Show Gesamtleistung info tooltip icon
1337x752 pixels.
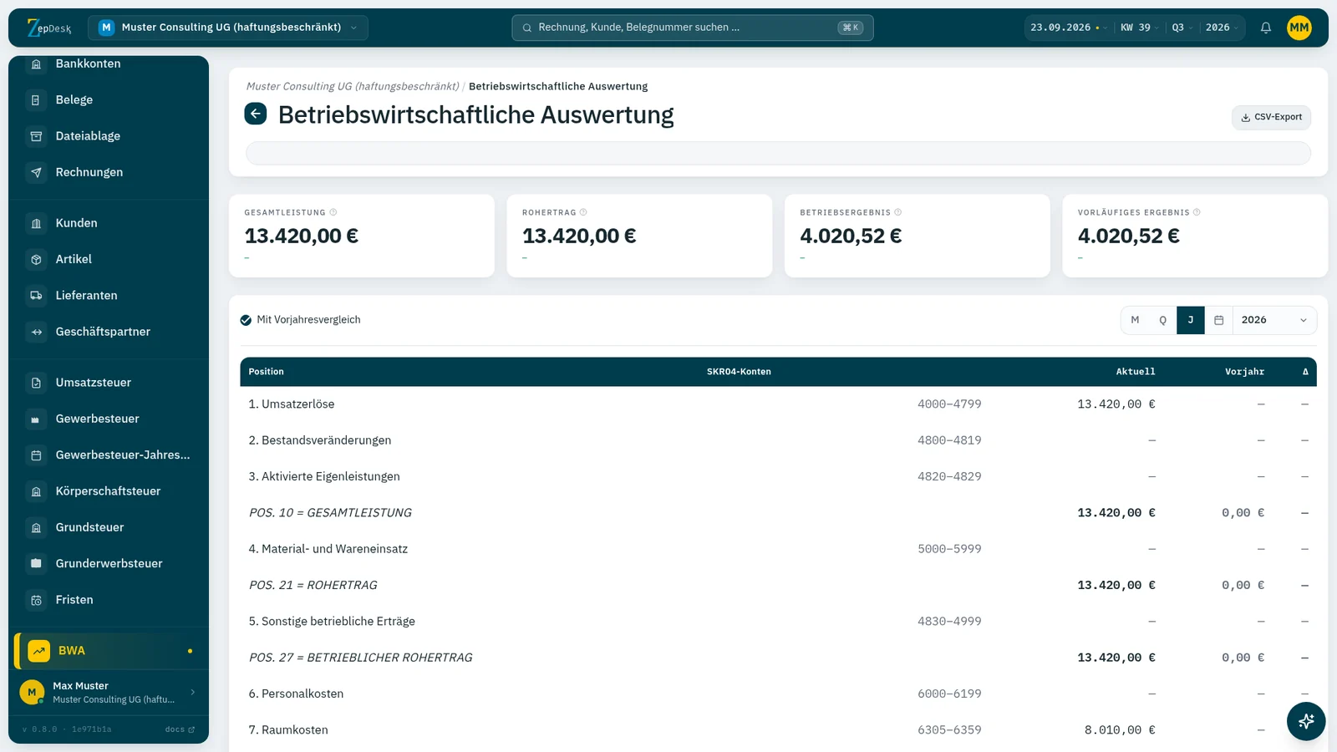333,212
